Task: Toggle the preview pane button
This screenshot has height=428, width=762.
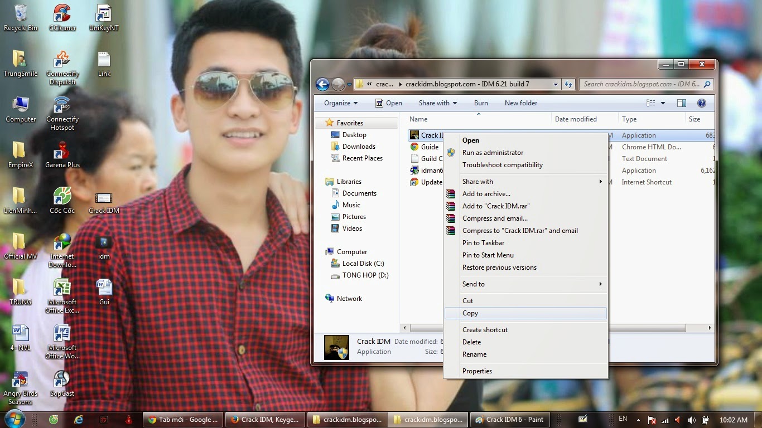Action: tap(681, 103)
